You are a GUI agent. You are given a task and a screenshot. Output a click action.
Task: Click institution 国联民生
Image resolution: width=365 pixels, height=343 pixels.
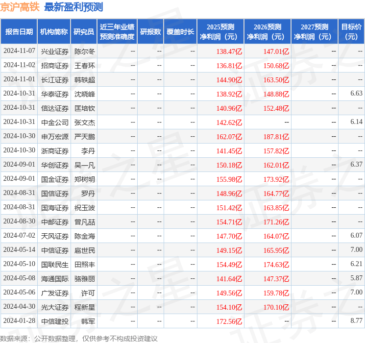[55, 264]
